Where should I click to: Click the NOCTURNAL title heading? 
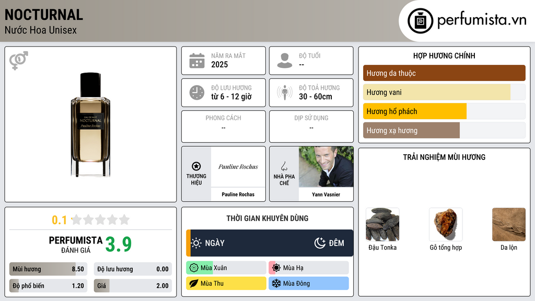coord(44,15)
